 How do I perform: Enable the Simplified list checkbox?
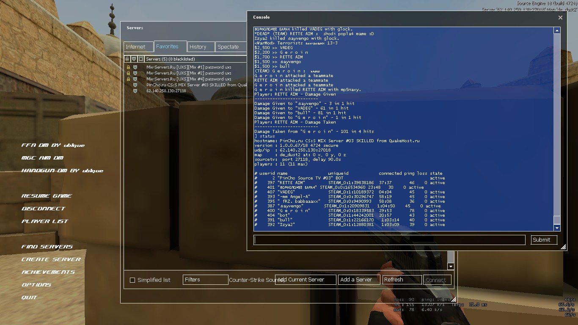click(x=132, y=280)
